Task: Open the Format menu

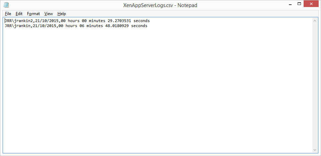Action: [x=33, y=14]
